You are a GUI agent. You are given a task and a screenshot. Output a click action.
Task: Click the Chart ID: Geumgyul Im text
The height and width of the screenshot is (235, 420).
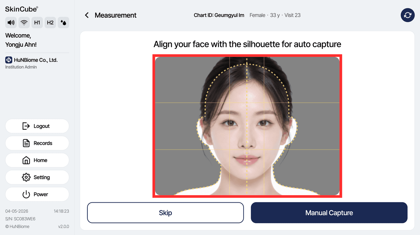point(219,15)
